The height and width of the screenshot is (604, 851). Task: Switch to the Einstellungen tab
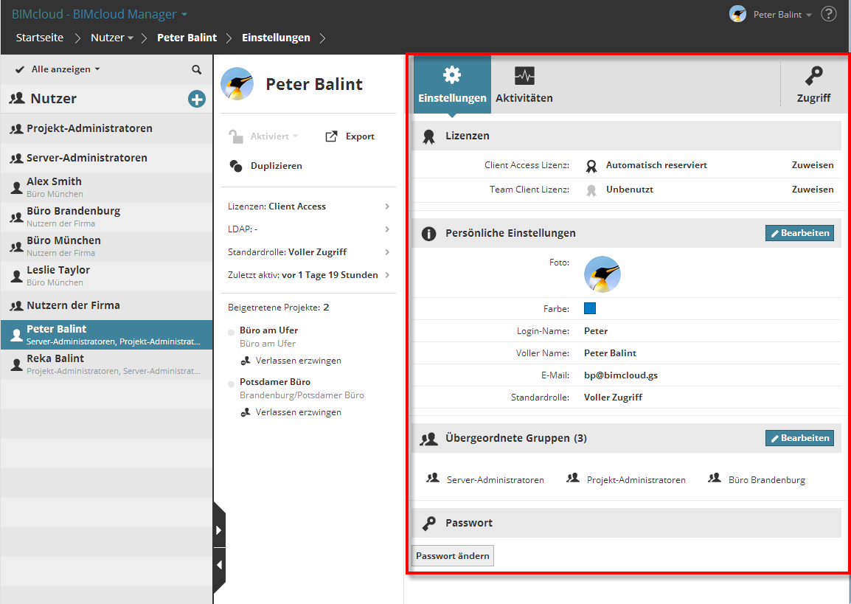(452, 84)
